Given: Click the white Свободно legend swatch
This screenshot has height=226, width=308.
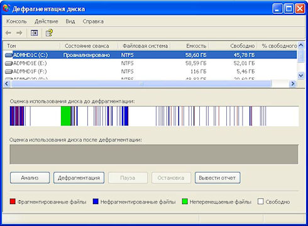Looking at the screenshot, I should coord(260,202).
